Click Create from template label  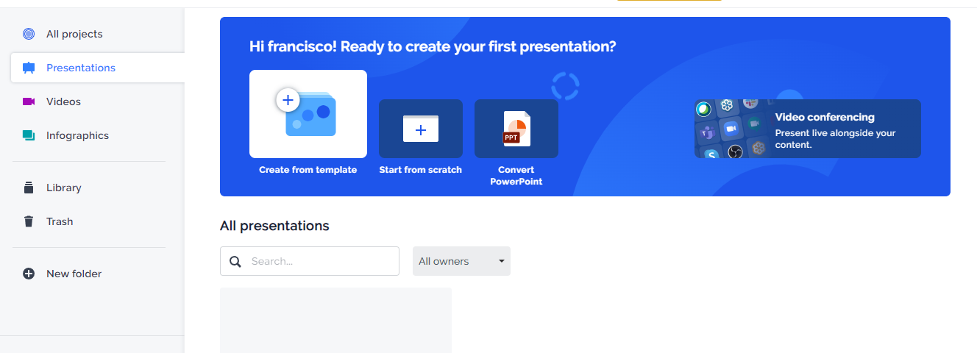[308, 170]
